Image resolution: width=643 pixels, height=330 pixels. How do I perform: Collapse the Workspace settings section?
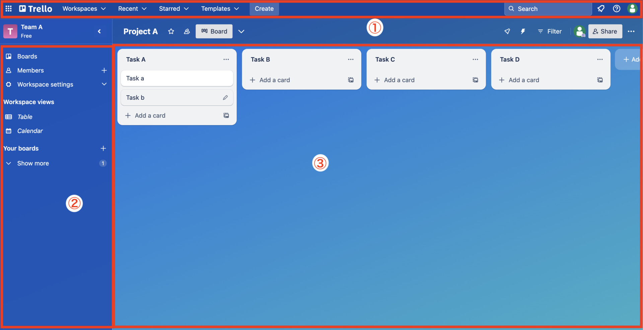(104, 84)
